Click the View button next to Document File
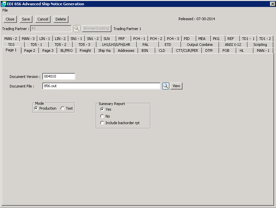This screenshot has height=208, width=276. point(176,86)
